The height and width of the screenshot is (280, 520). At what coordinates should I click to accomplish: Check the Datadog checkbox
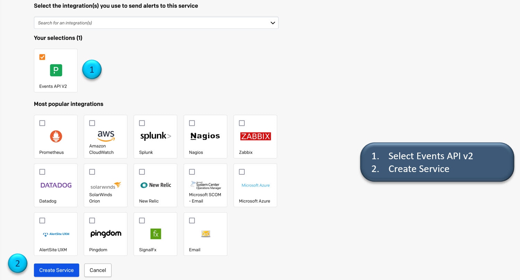coord(42,172)
